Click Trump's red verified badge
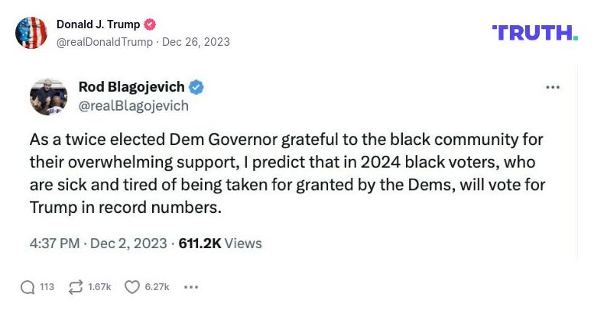This screenshot has height=310, width=594. coord(150,24)
